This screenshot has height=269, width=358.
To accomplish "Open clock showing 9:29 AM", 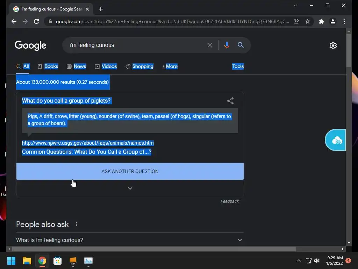I will 335,261.
